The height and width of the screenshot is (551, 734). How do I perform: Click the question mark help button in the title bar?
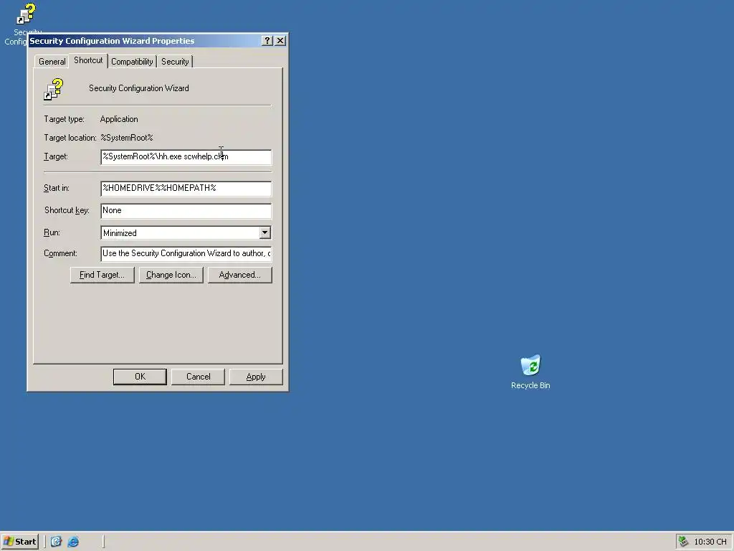[x=267, y=41]
